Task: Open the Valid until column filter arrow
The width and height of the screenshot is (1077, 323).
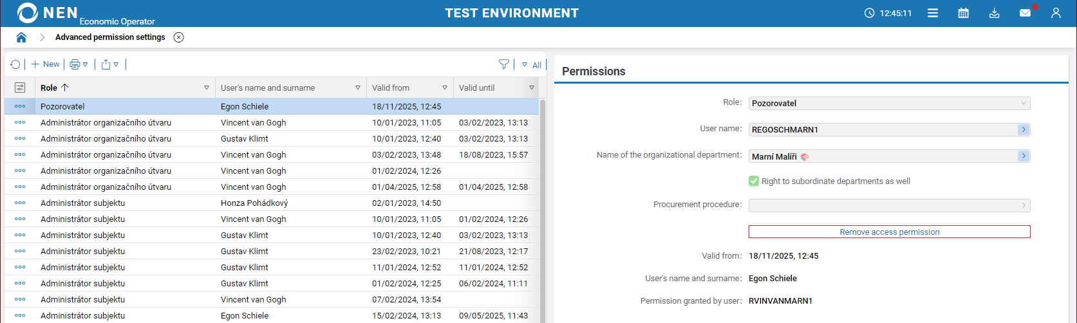Action: pyautogui.click(x=532, y=88)
